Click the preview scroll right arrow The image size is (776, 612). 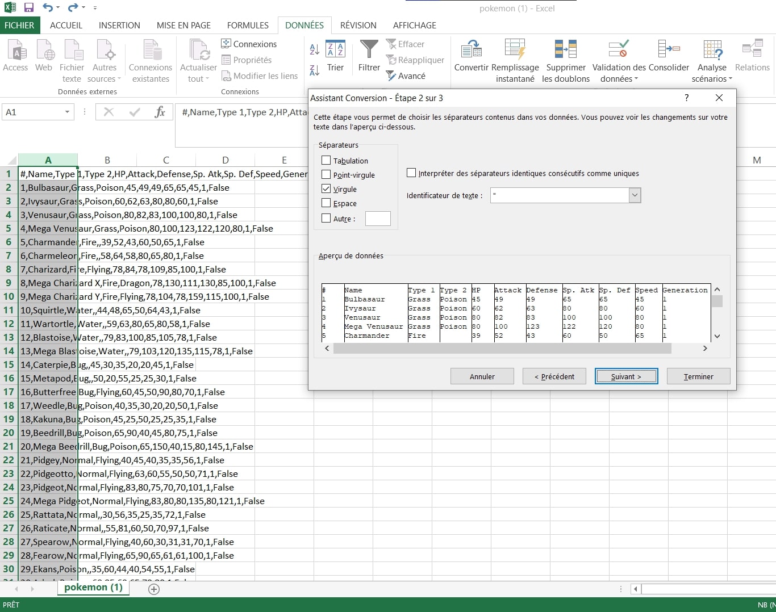705,349
